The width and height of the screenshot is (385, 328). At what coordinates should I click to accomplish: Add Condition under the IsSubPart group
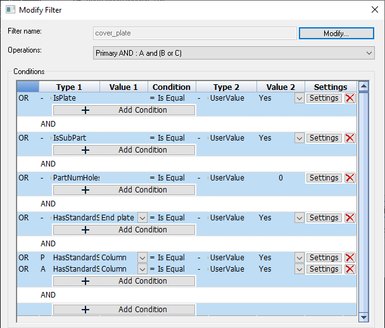click(124, 150)
